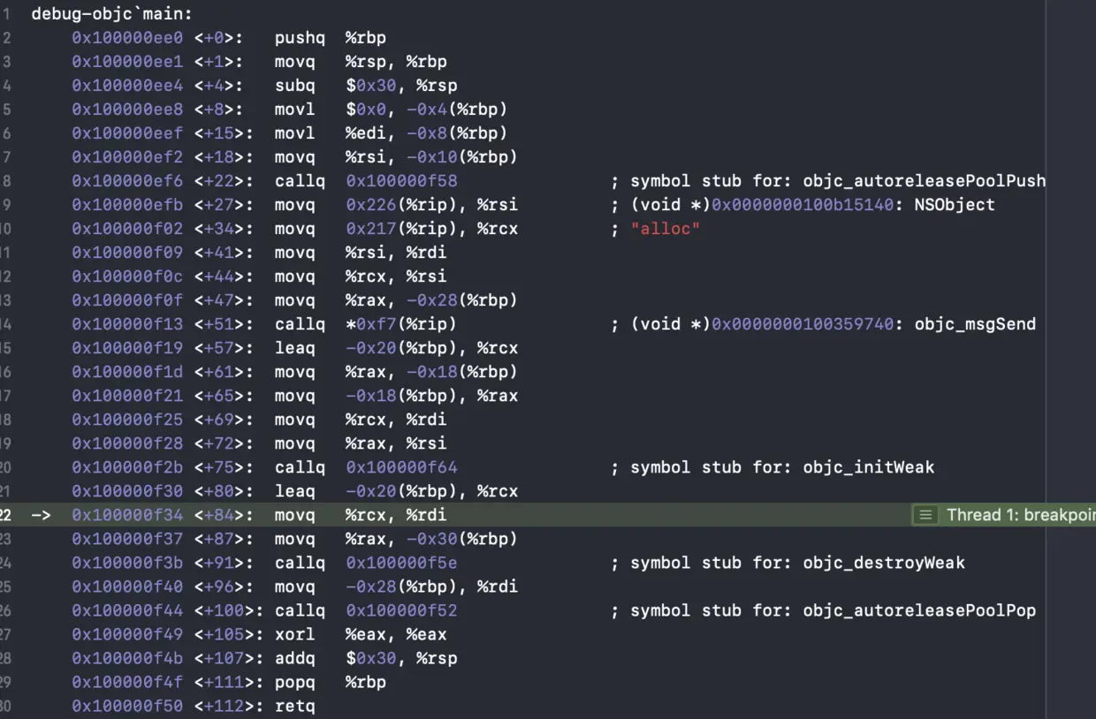Click the Thread 1 breakpoint annotation icon
1096x719 pixels.
925,515
